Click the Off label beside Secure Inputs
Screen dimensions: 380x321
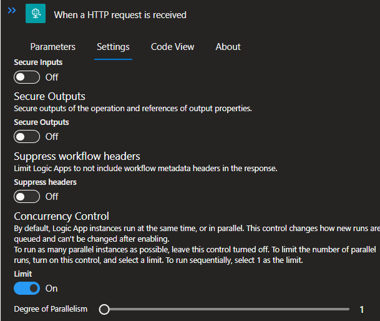tap(52, 77)
